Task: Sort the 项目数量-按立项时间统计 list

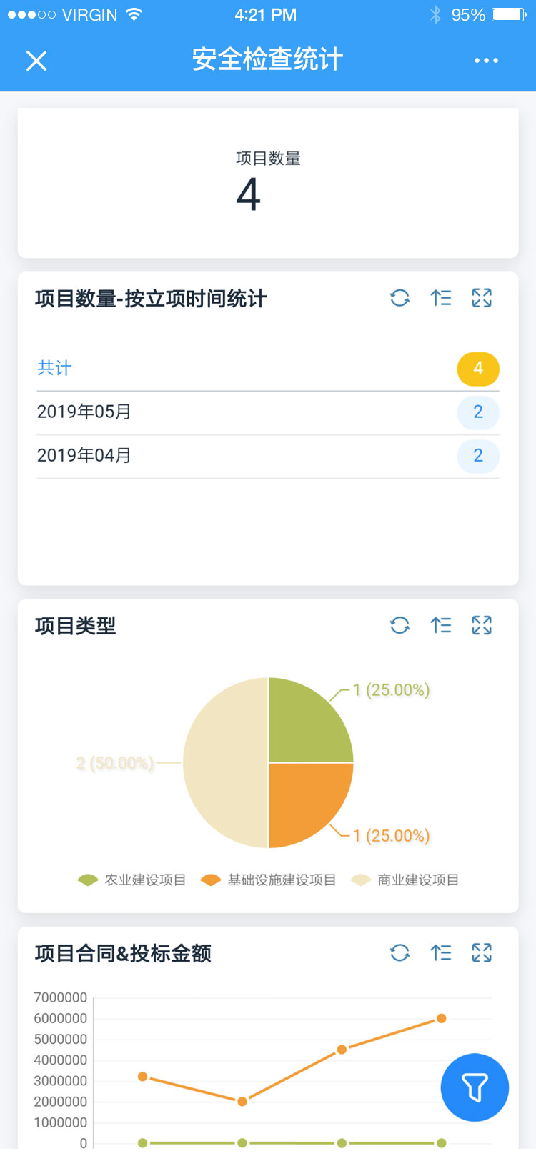Action: click(x=441, y=298)
